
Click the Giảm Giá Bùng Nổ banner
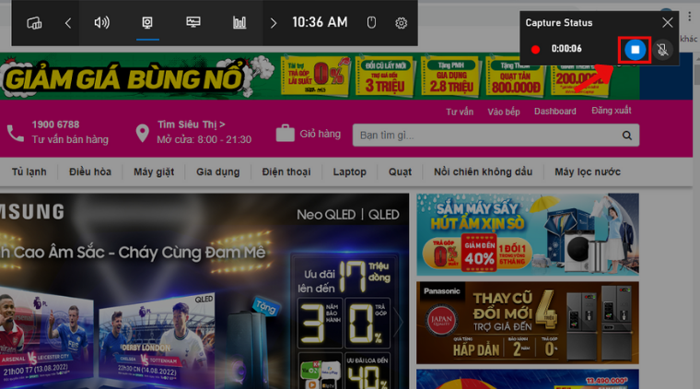tap(320, 76)
